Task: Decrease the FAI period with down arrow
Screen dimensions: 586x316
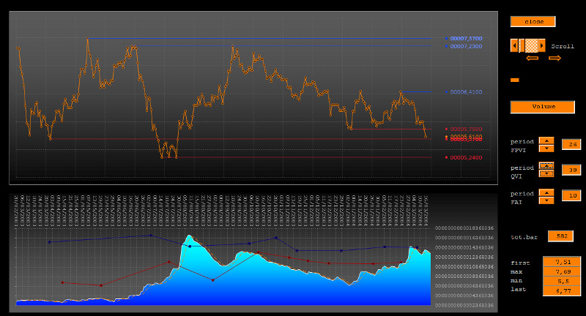Action: (546, 199)
